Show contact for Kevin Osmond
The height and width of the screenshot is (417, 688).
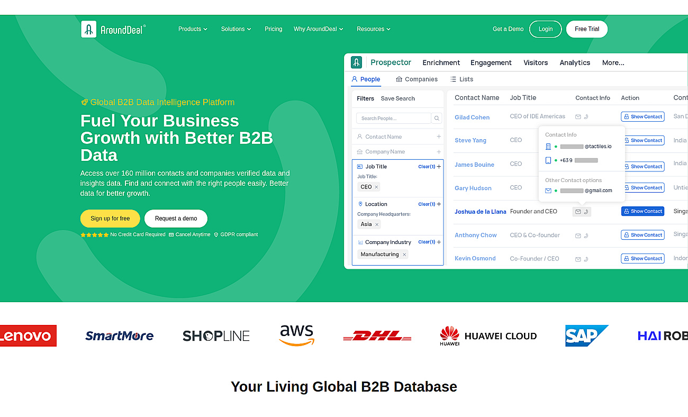642,259
